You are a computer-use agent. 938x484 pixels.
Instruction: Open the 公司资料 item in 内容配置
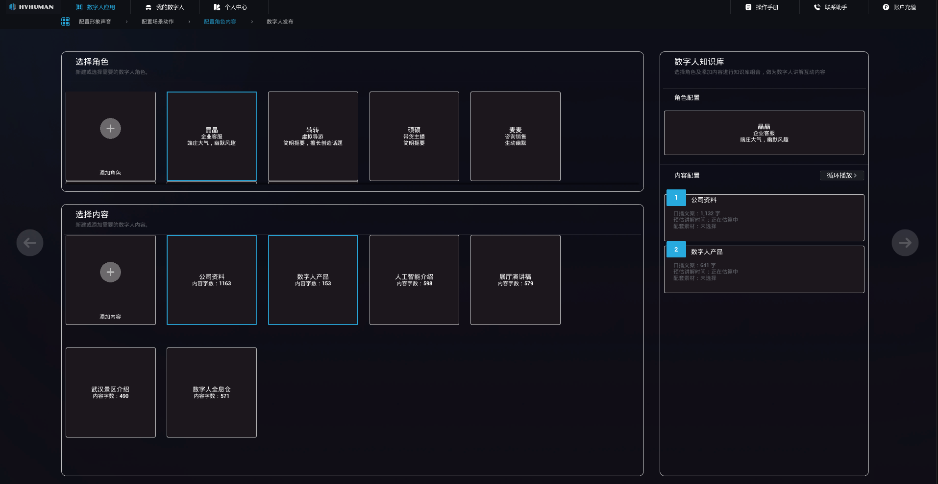coord(764,218)
